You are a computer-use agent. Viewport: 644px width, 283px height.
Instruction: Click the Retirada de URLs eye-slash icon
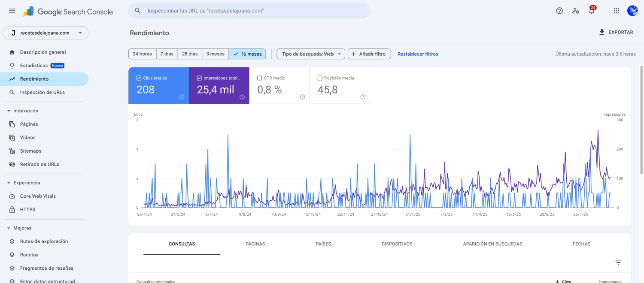[x=12, y=164]
